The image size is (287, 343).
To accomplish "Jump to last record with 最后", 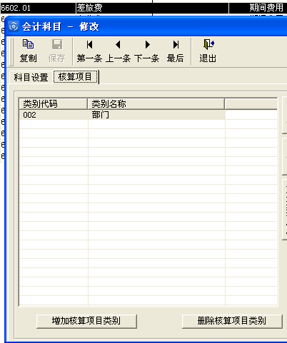I will (x=176, y=51).
